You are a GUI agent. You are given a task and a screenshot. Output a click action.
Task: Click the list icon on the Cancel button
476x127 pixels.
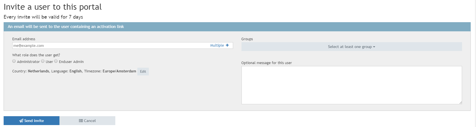click(x=81, y=121)
